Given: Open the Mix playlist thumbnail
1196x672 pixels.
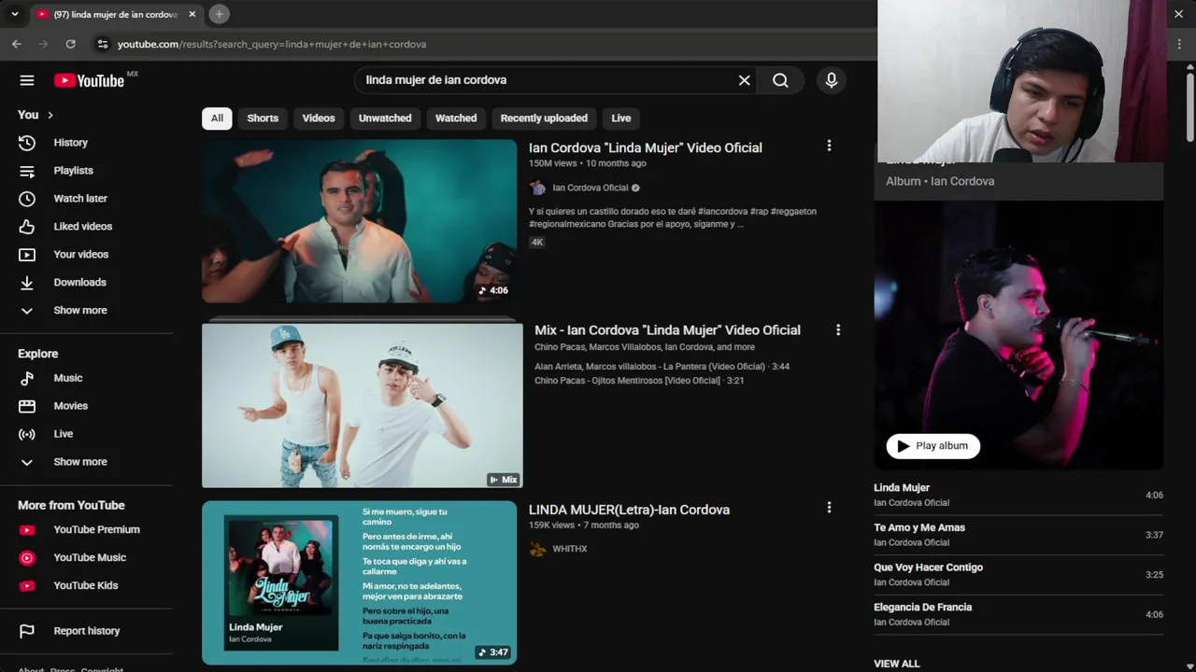Looking at the screenshot, I should point(362,404).
